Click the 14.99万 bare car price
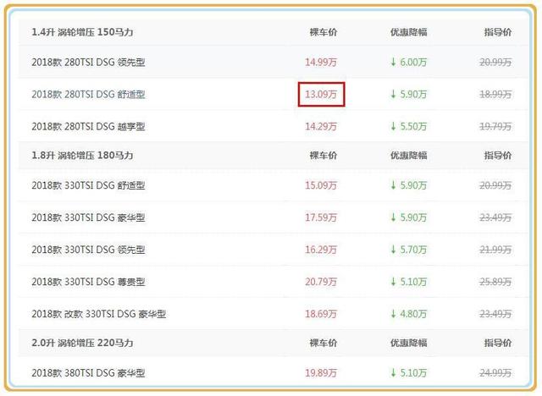 (x=321, y=62)
